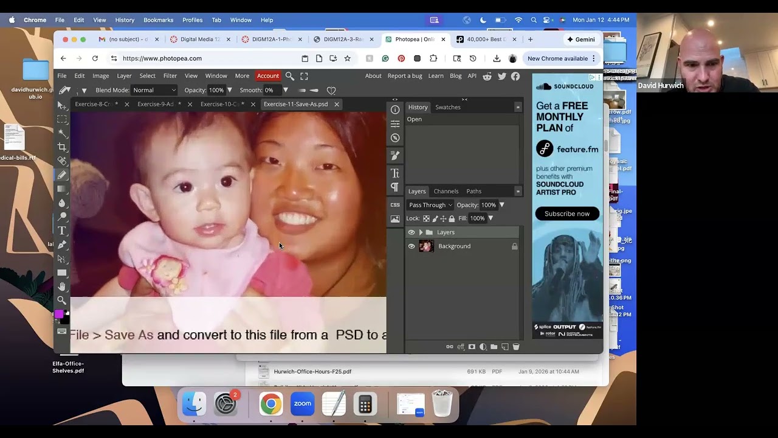Open the Pass Through blend dropdown
The height and width of the screenshot is (438, 778).
tap(430, 205)
